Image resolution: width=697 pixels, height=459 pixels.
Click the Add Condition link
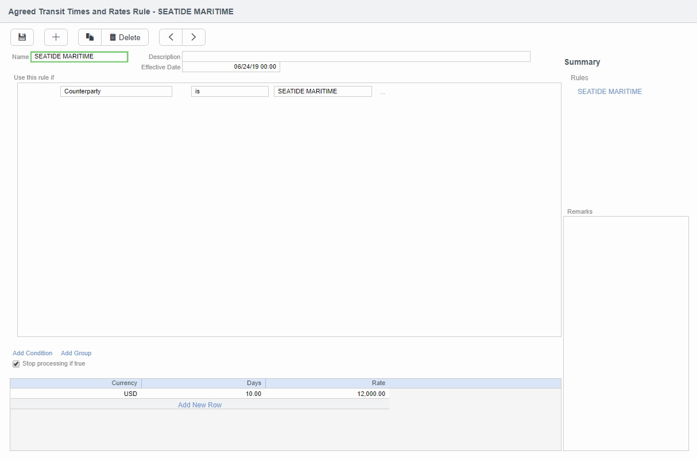pos(32,353)
